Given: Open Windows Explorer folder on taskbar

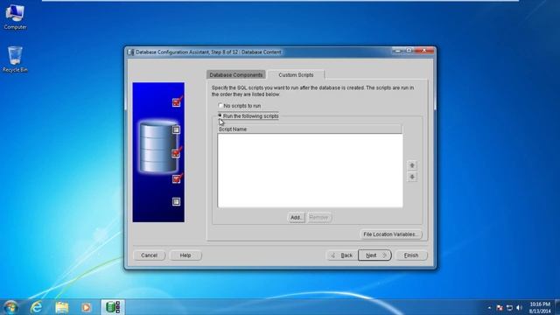Looking at the screenshot, I should coord(62,307).
